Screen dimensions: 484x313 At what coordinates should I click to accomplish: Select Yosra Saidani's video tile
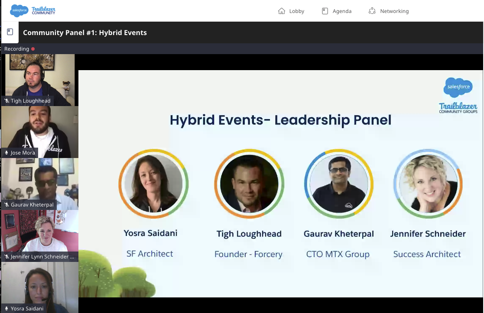point(40,287)
